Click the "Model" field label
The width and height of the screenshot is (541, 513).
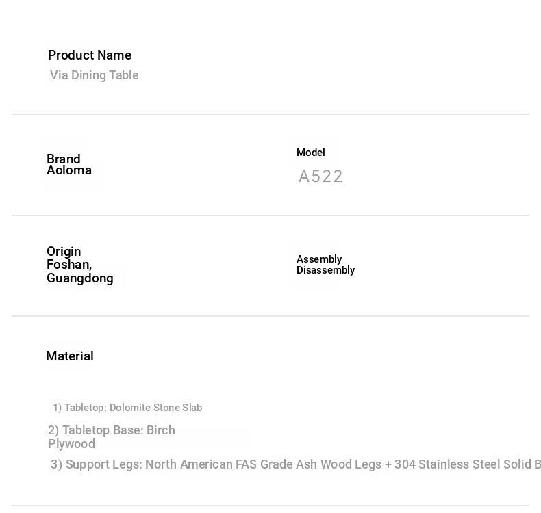click(x=311, y=153)
